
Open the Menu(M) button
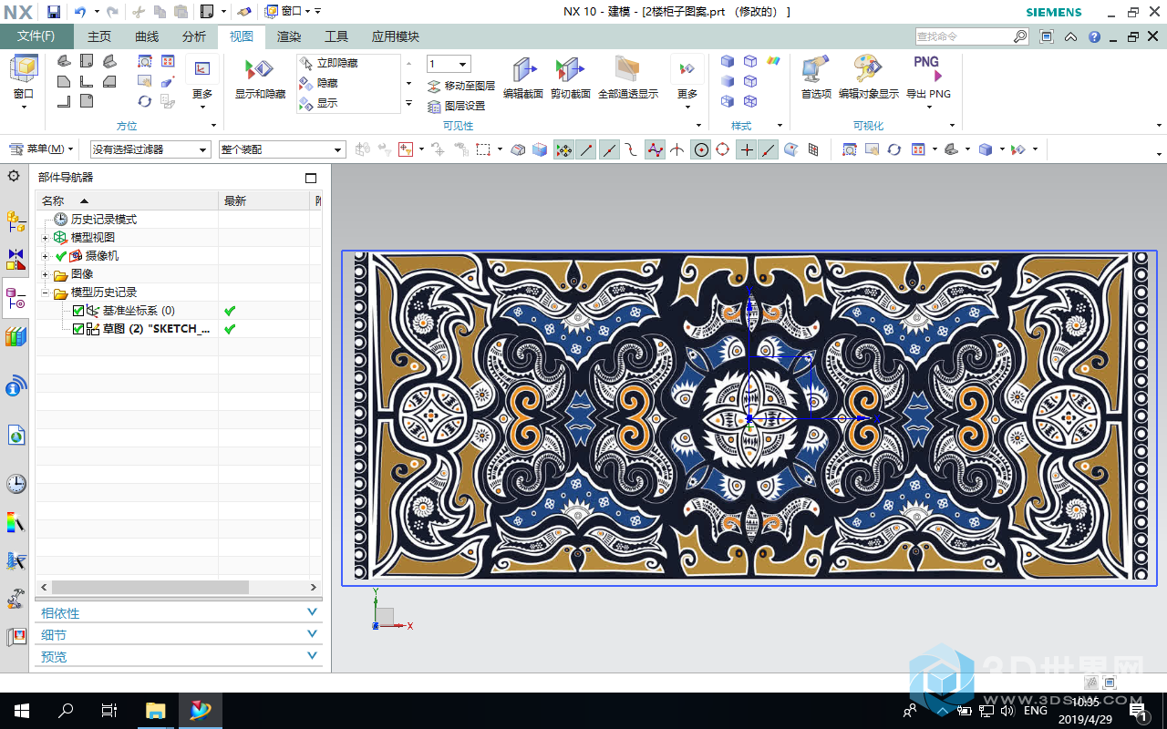click(42, 149)
